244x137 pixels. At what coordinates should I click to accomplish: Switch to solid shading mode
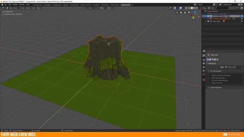pos(192,8)
